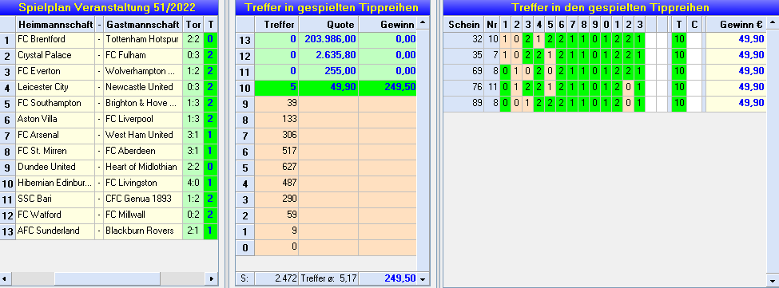The image size is (779, 288).
Task: Select the FC Brentford row
Action: [109, 40]
